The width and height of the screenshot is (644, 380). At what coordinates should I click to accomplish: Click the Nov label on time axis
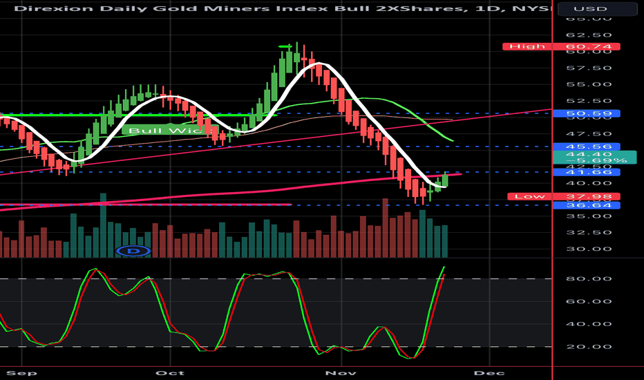[341, 373]
